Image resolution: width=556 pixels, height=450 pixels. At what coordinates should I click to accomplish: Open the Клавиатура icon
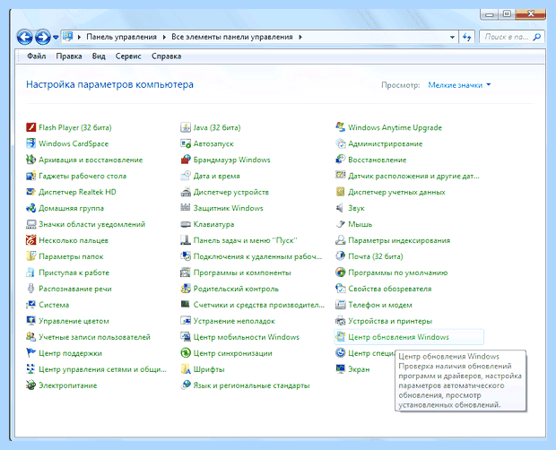pos(186,224)
